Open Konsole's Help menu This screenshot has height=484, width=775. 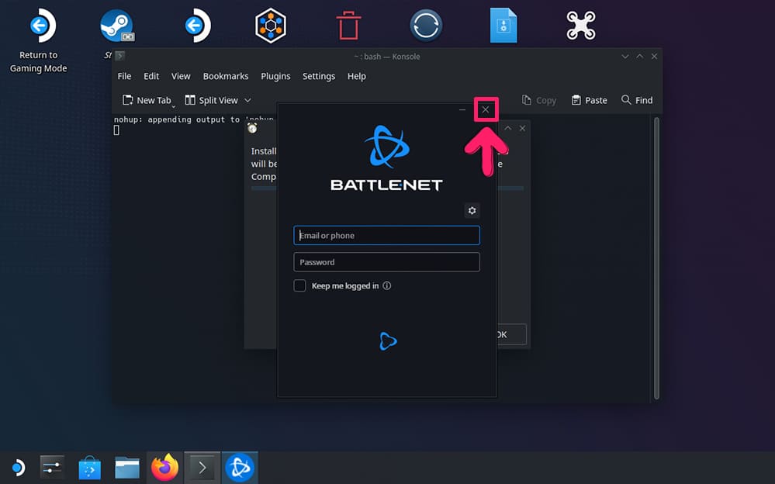(x=356, y=76)
